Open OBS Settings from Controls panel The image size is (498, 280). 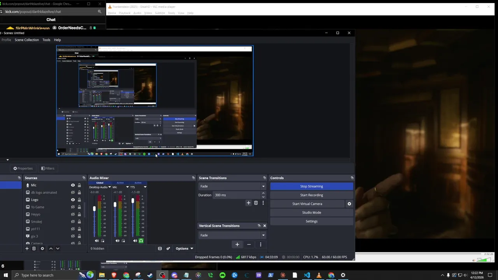click(x=312, y=221)
